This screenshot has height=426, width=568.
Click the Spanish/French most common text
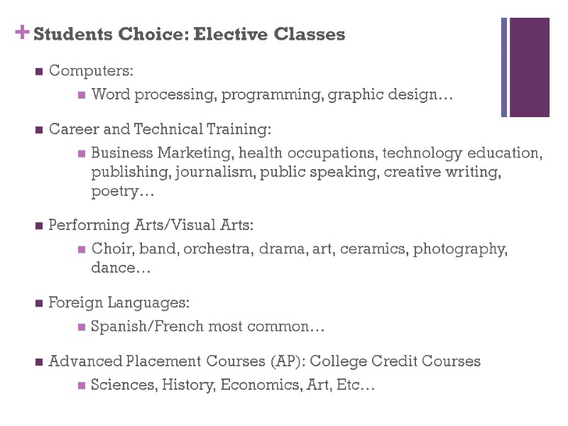click(207, 327)
